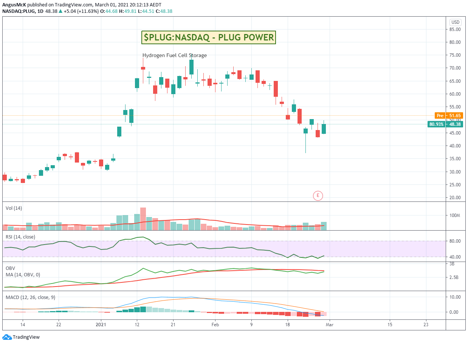
Task: Select the RSI (14, close) indicator label
Action: pyautogui.click(x=20, y=237)
